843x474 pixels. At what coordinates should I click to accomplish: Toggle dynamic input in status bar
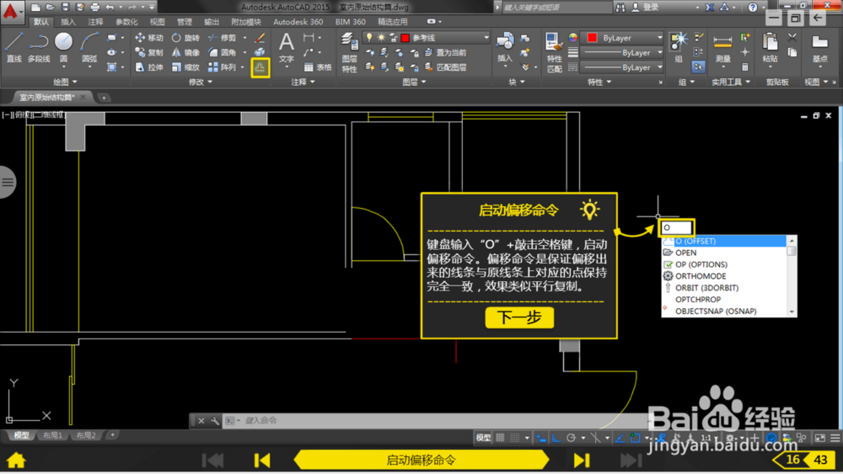pos(541,438)
